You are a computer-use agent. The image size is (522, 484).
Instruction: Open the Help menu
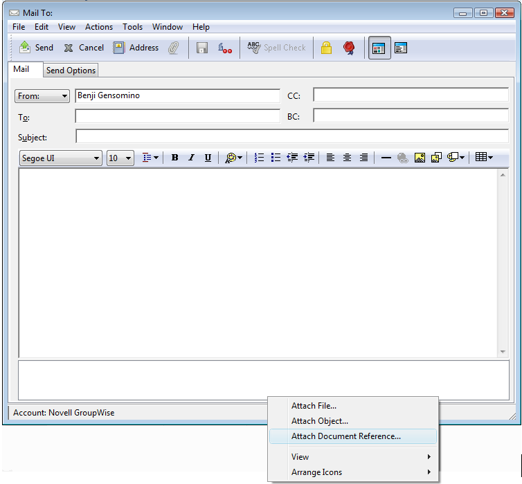click(201, 27)
